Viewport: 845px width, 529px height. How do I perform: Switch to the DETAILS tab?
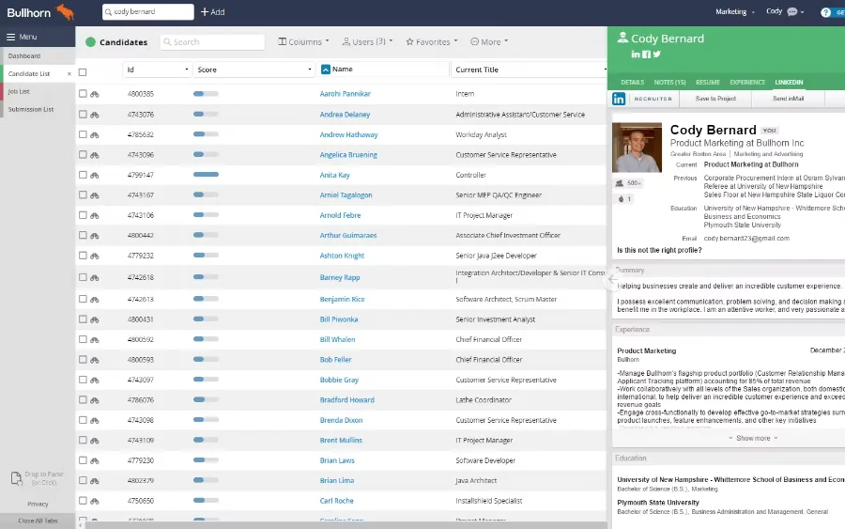point(632,83)
